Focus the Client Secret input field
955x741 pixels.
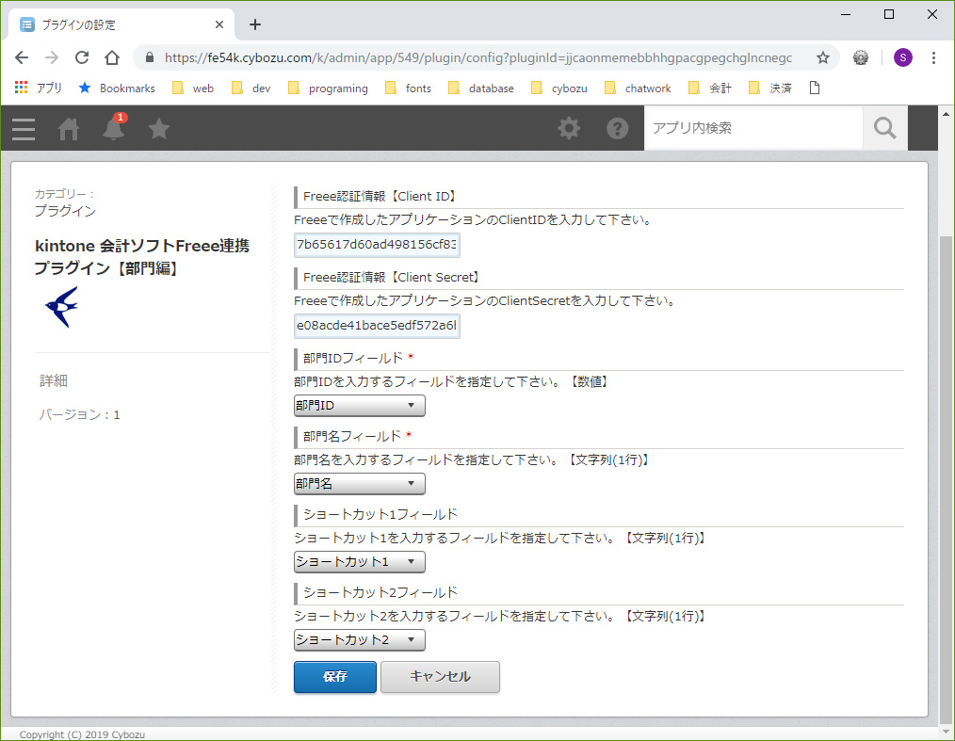[377, 326]
